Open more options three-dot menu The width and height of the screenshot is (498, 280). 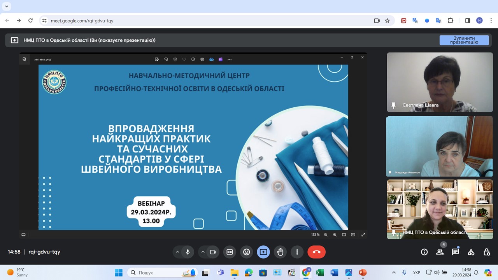pos(297,252)
